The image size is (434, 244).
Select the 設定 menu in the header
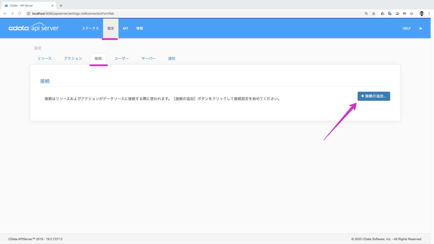(x=111, y=28)
